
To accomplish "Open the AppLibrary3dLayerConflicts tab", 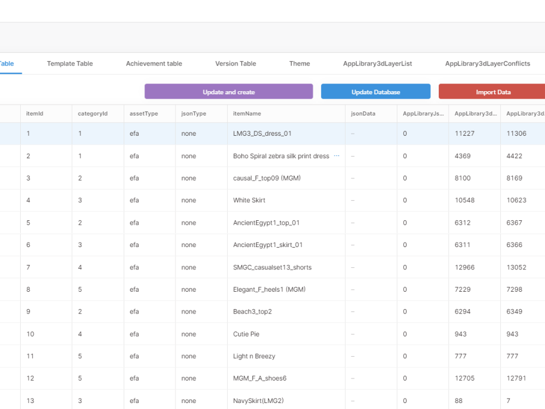I will [487, 63].
